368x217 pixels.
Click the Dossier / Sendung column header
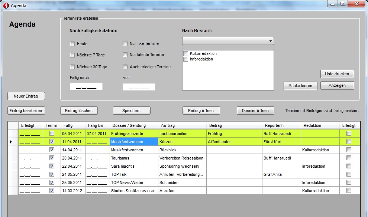[129, 126]
